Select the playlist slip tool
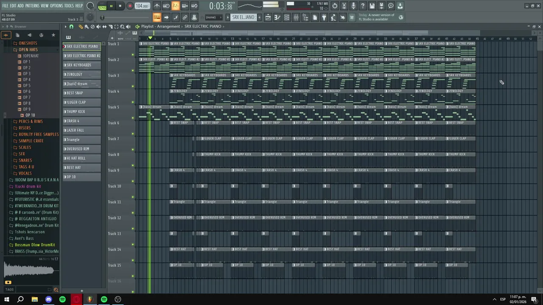 pos(104,27)
